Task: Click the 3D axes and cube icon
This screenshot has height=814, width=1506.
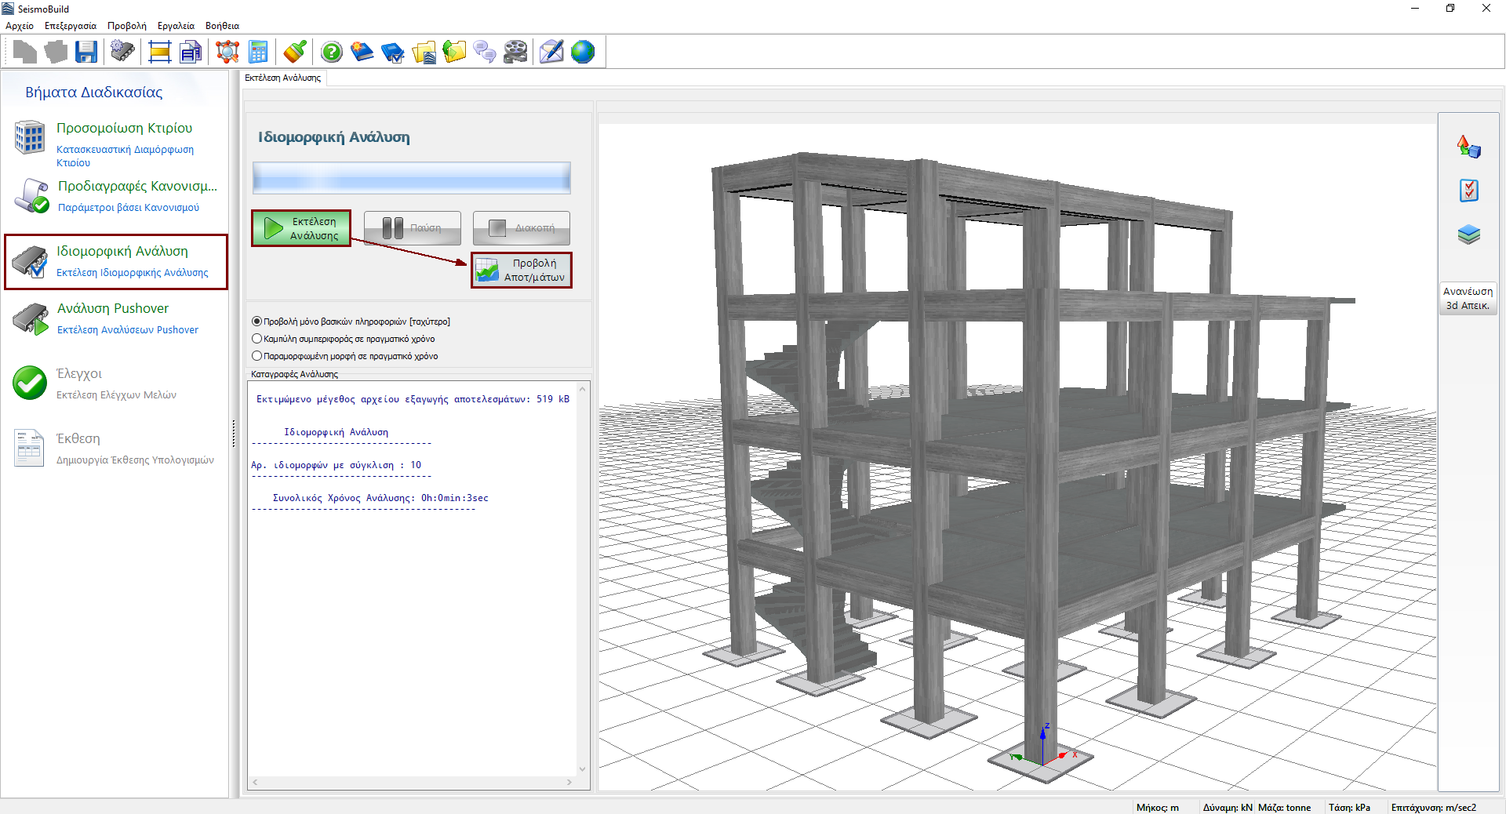Action: (x=1468, y=147)
